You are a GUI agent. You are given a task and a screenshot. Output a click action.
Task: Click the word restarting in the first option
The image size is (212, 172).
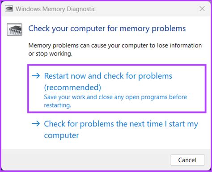[x=57, y=105]
